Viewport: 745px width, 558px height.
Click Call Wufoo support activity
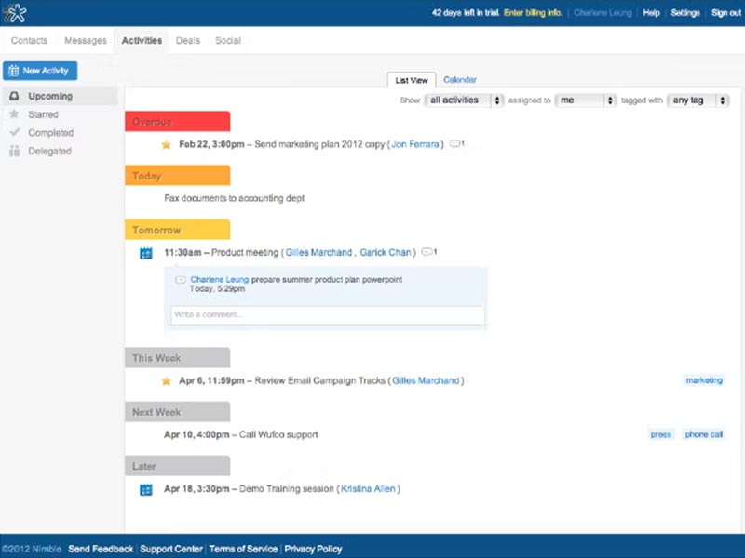[x=278, y=434]
